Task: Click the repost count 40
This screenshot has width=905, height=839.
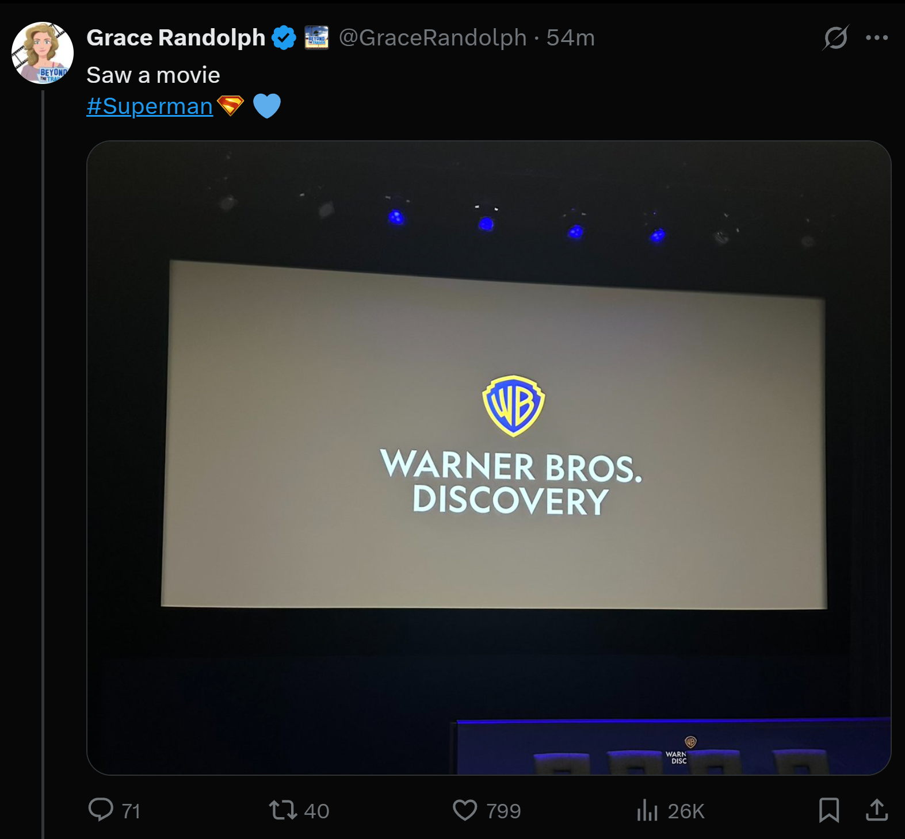Action: click(x=316, y=811)
